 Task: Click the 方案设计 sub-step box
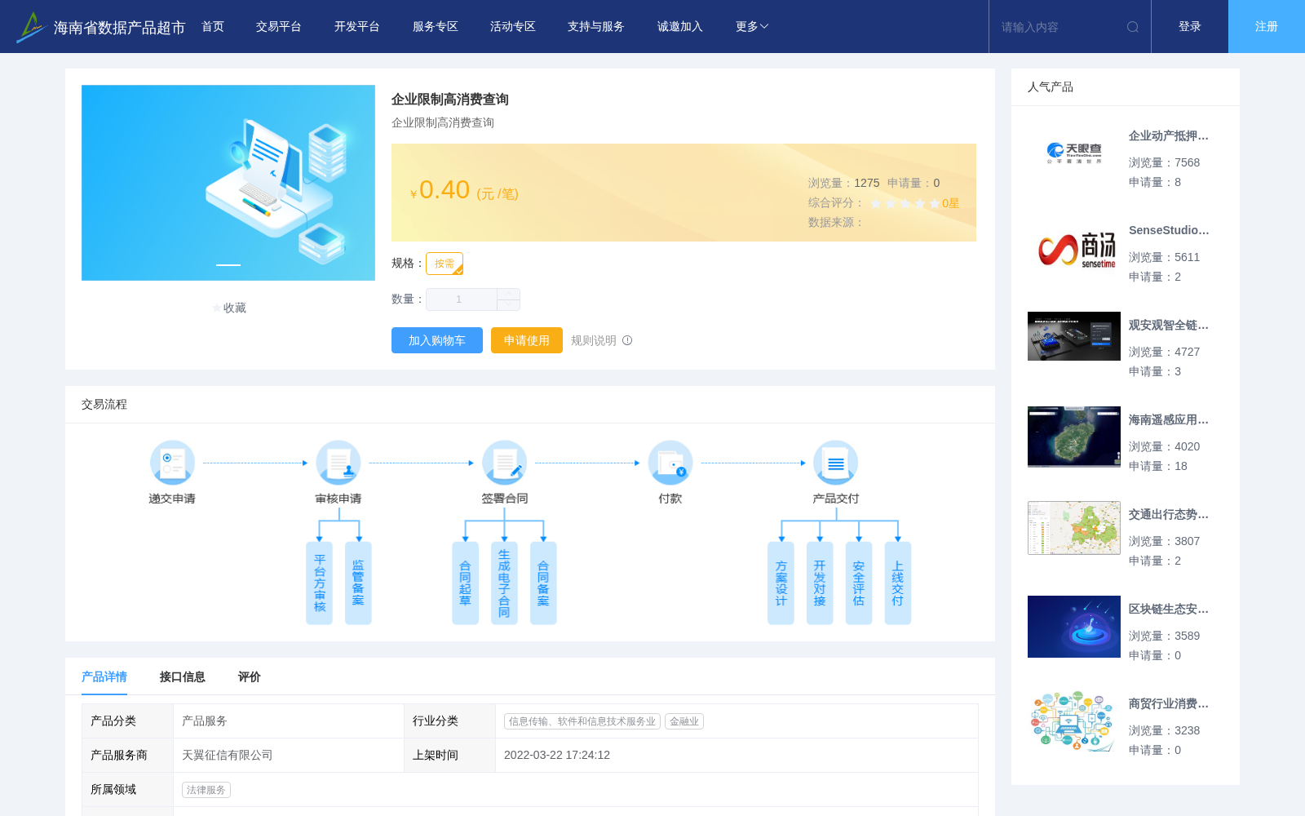[x=781, y=583]
